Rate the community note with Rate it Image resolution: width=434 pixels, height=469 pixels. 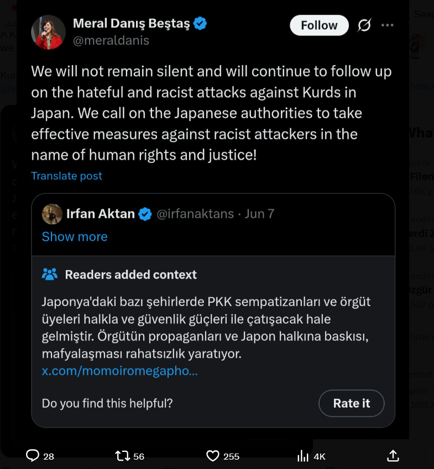(x=351, y=403)
